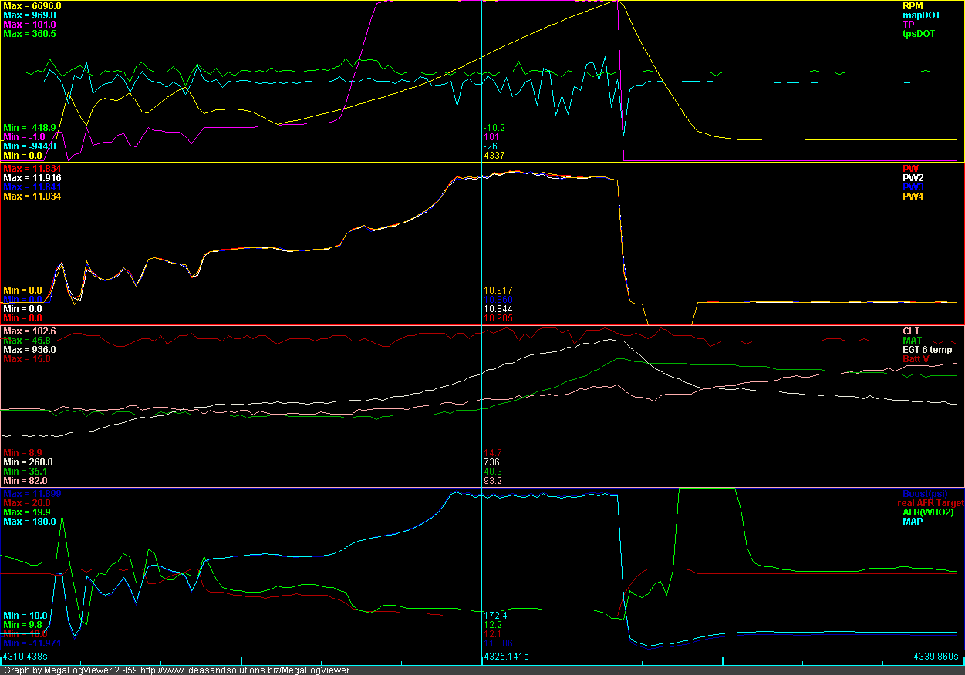Select the mapDOT legend label
Image resolution: width=965 pixels, height=675 pixels.
pos(922,15)
